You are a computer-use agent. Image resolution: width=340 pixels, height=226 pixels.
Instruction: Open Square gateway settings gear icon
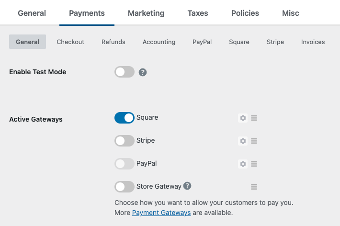coord(243,118)
